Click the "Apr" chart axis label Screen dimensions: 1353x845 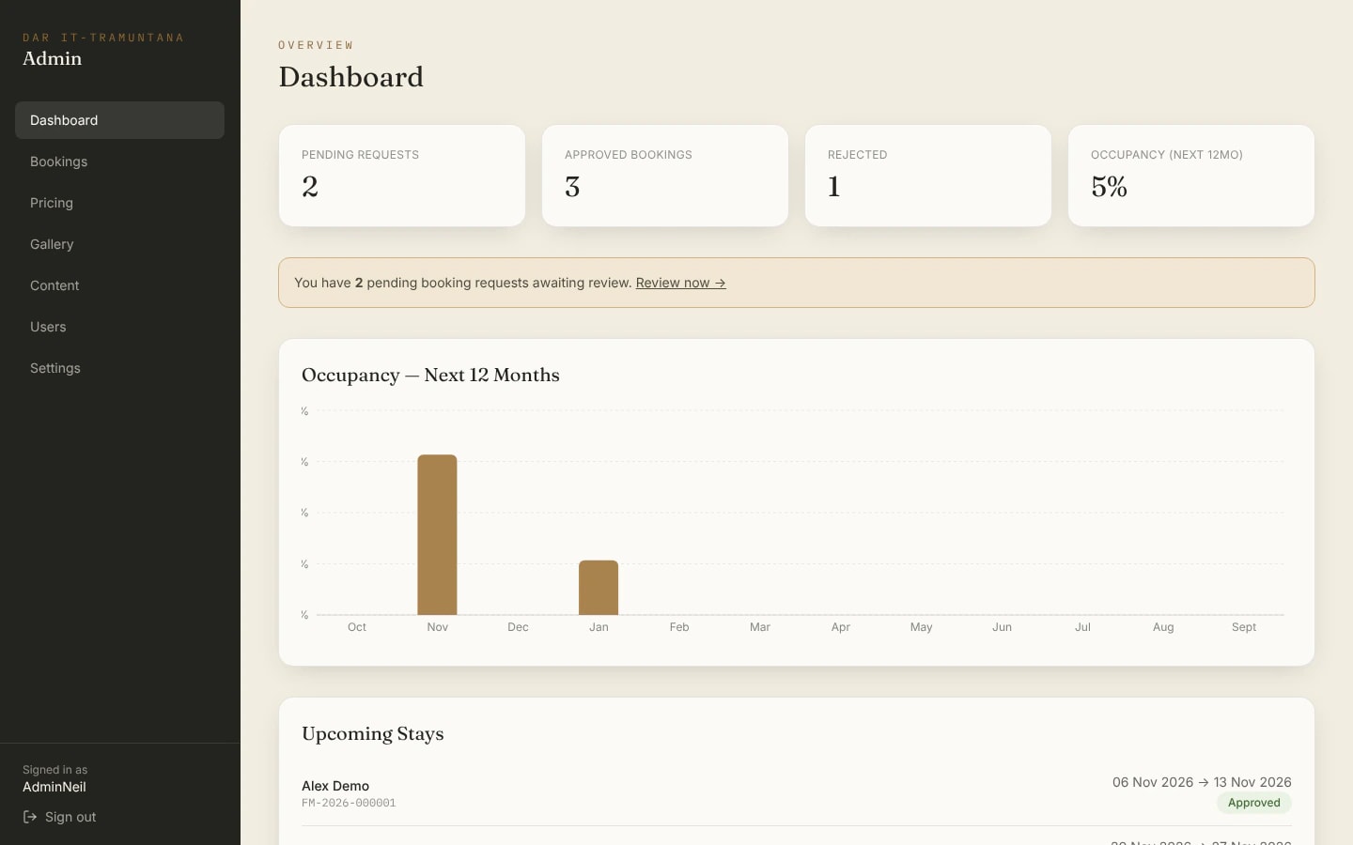pos(841,627)
